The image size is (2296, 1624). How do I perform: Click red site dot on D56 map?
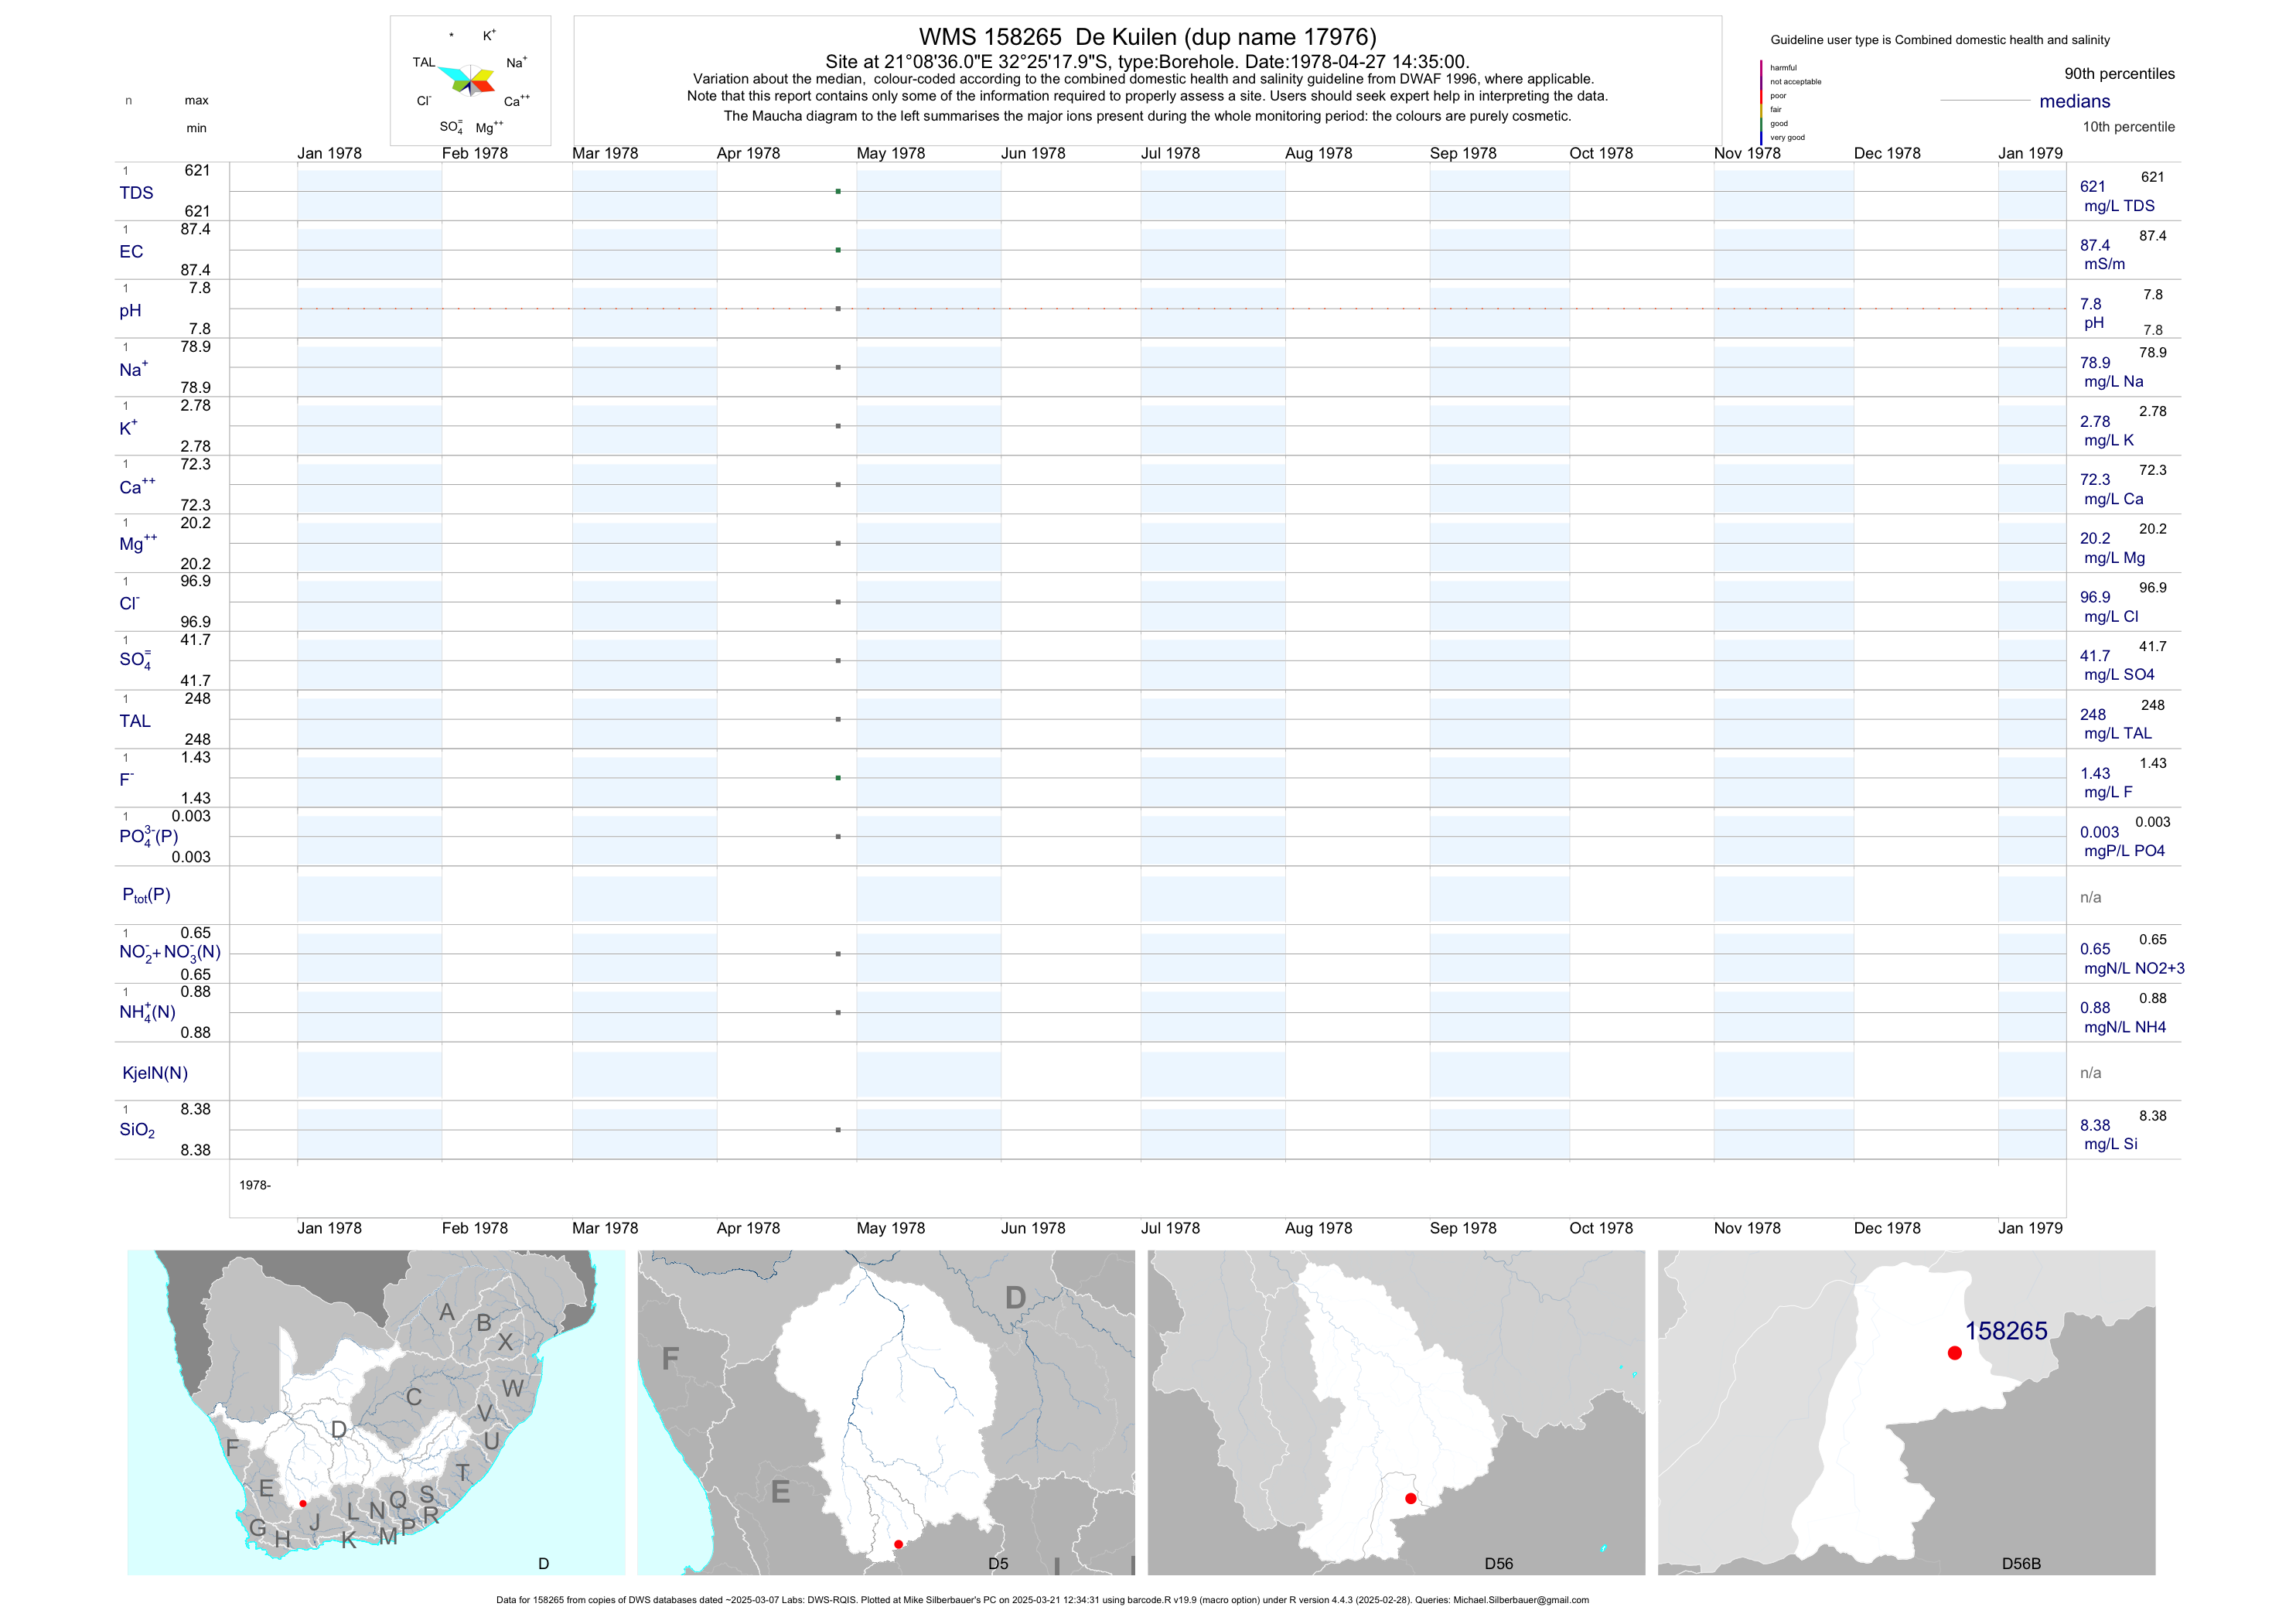tap(1410, 1498)
